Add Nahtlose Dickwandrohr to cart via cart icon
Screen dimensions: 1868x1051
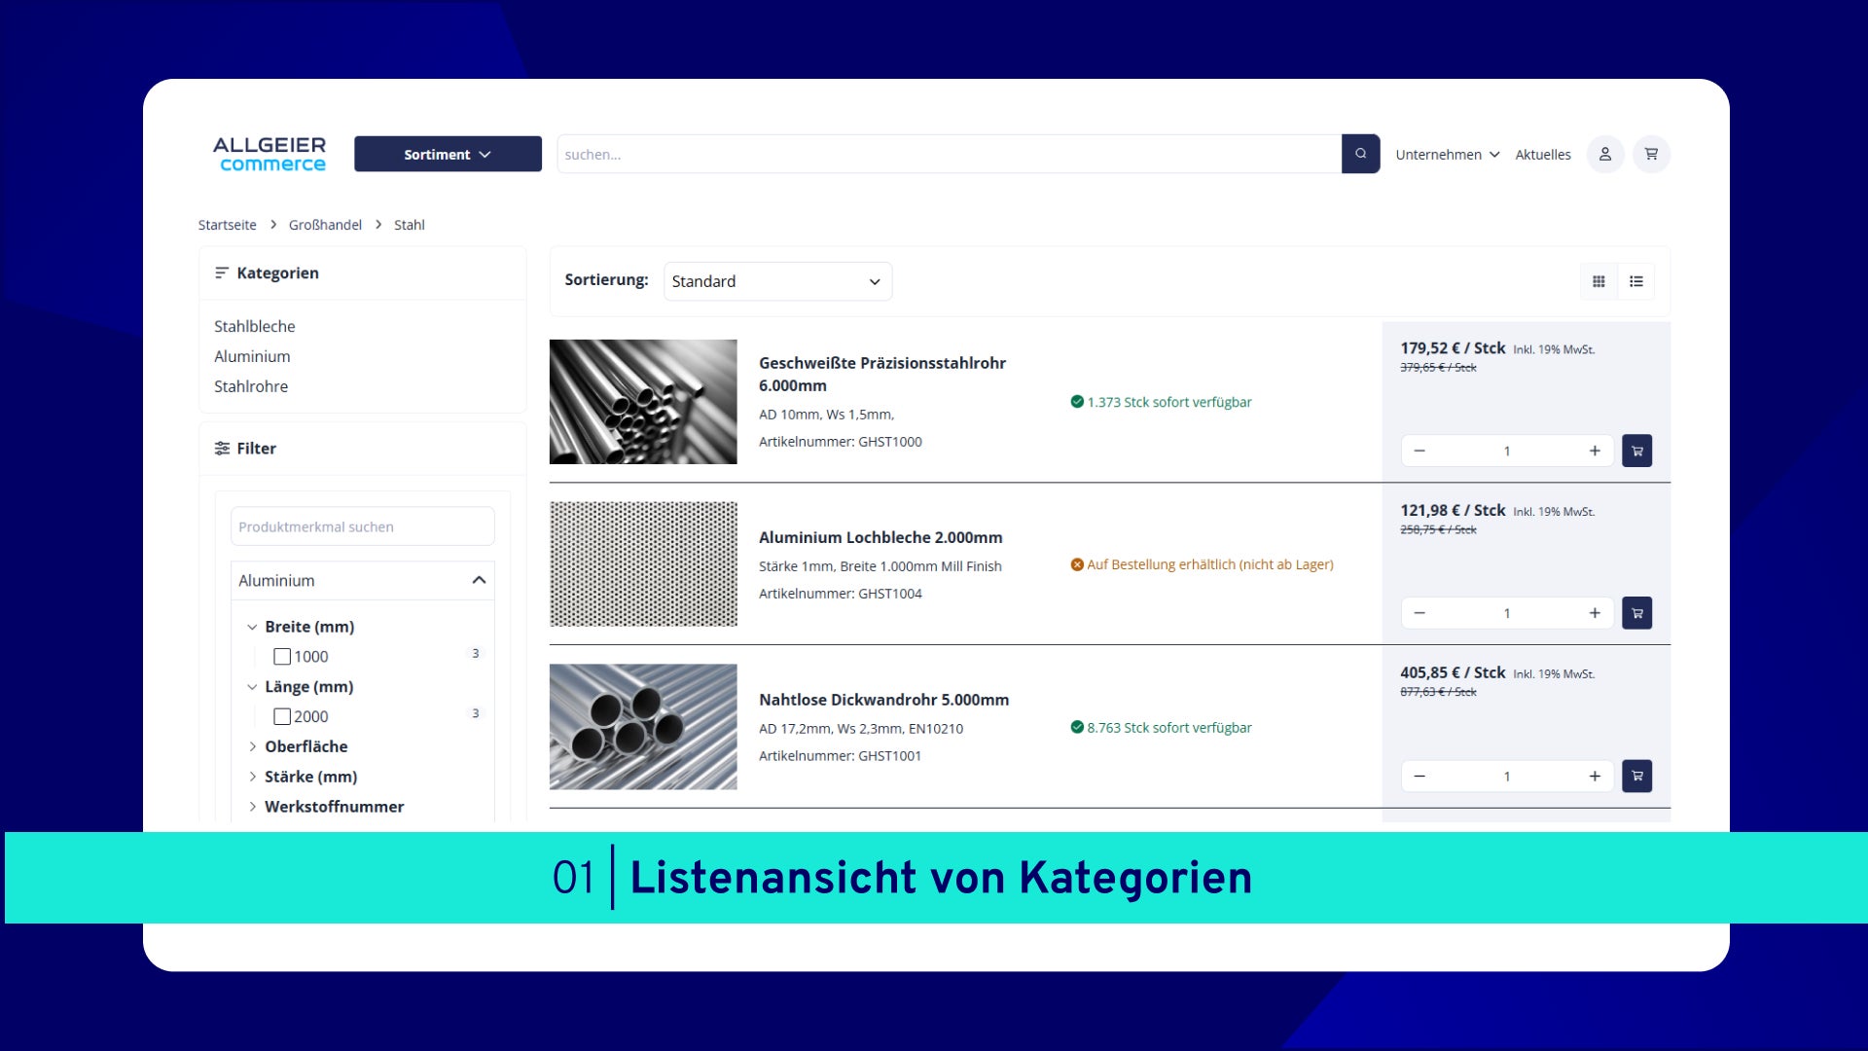(1637, 776)
